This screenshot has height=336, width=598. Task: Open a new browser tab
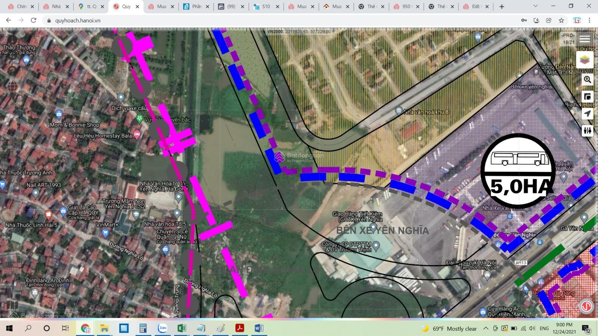pos(502,6)
